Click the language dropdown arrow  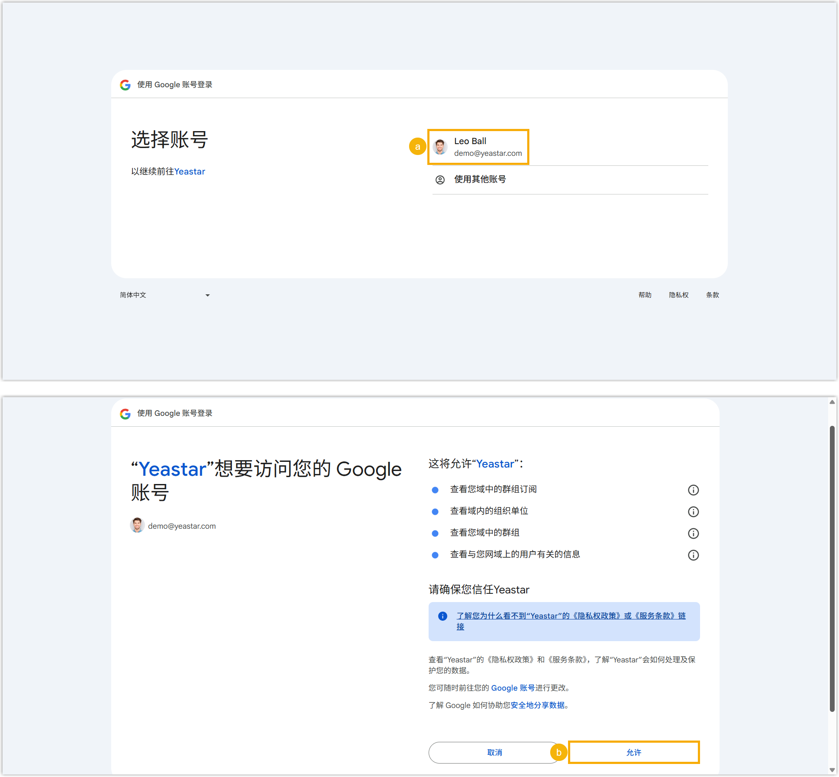[x=208, y=295]
